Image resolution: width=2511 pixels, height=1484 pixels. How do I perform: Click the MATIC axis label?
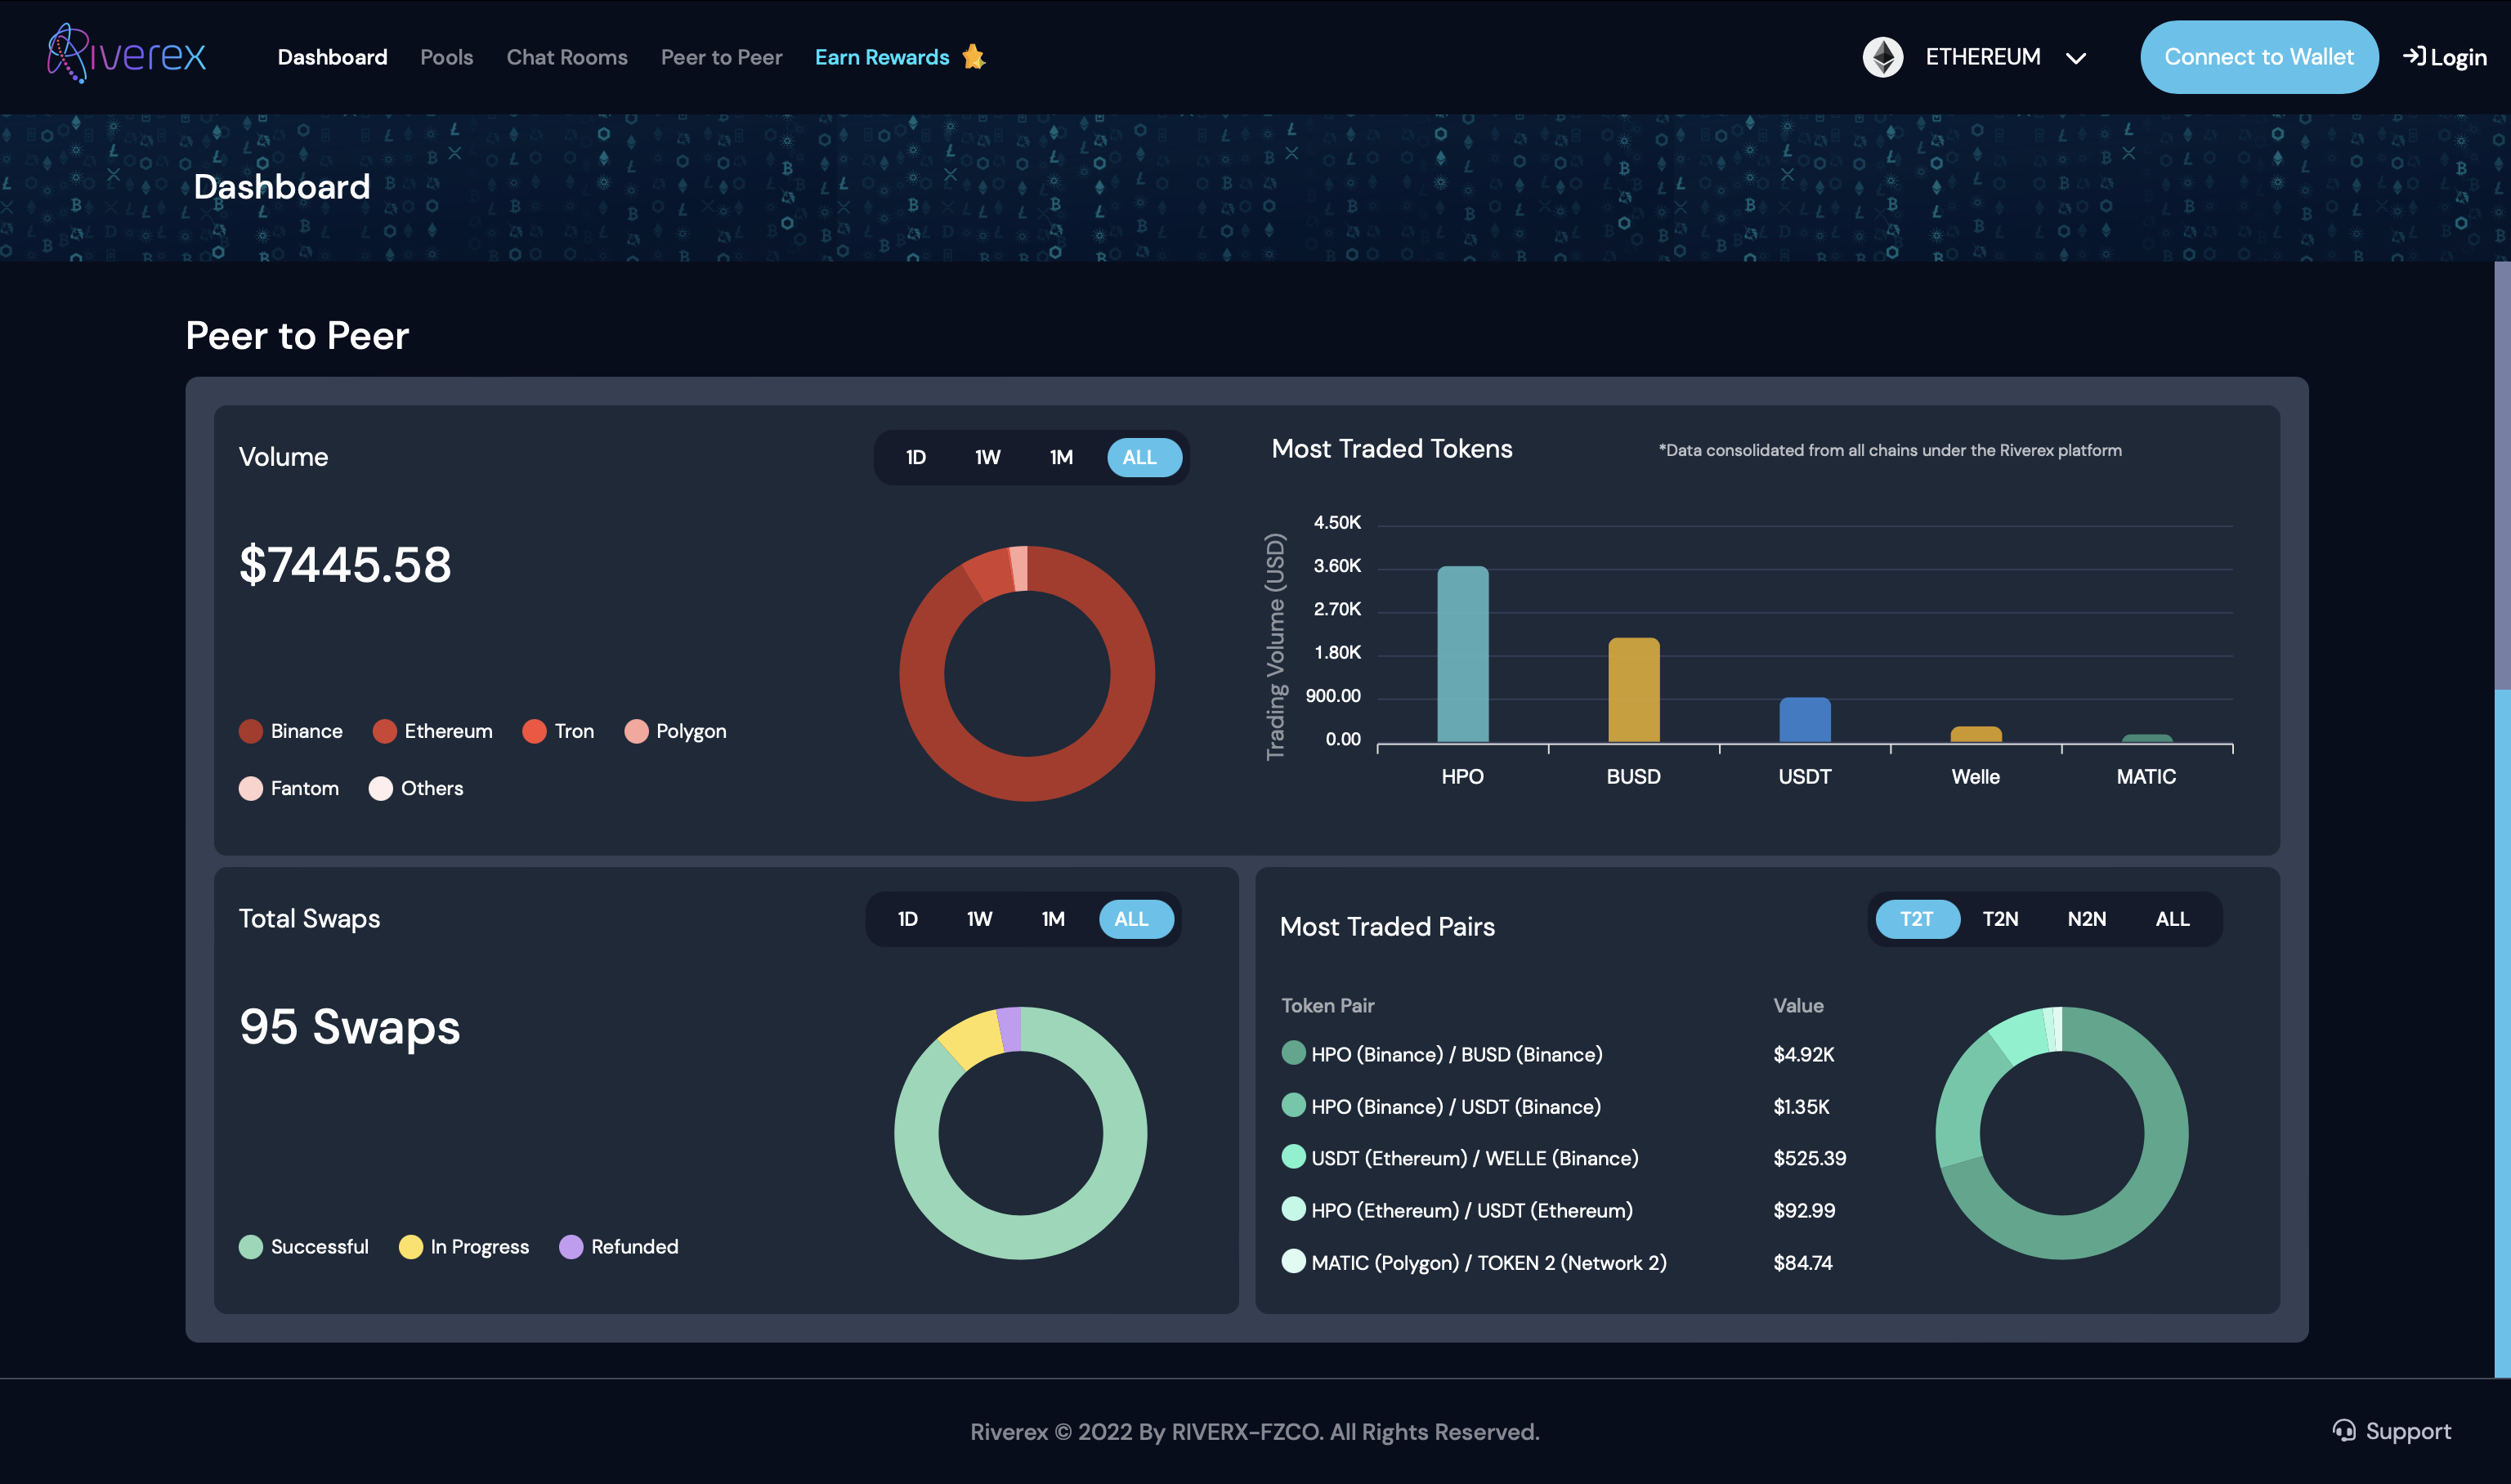pyautogui.click(x=2146, y=776)
